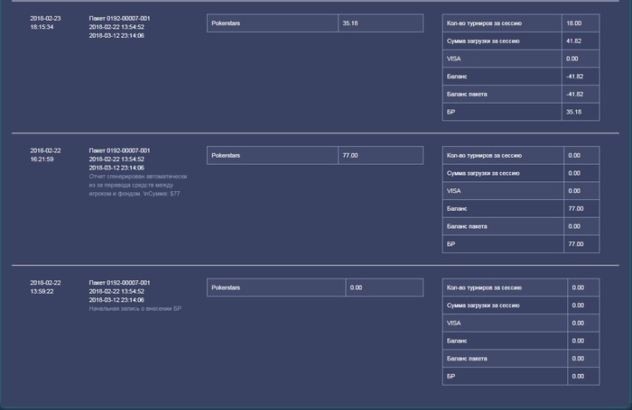Select the 2018-02-23 report date

click(x=45, y=19)
